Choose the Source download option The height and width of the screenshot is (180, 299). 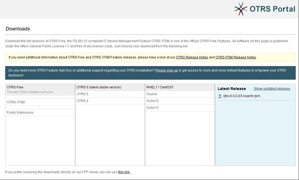click(151, 94)
